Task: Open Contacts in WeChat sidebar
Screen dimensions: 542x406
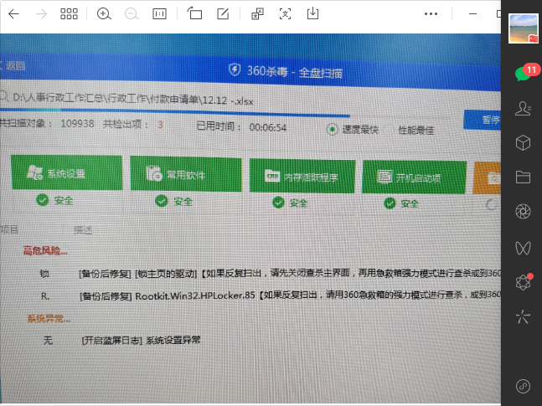Action: 523,108
